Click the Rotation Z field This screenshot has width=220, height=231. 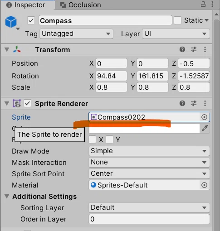(x=194, y=76)
